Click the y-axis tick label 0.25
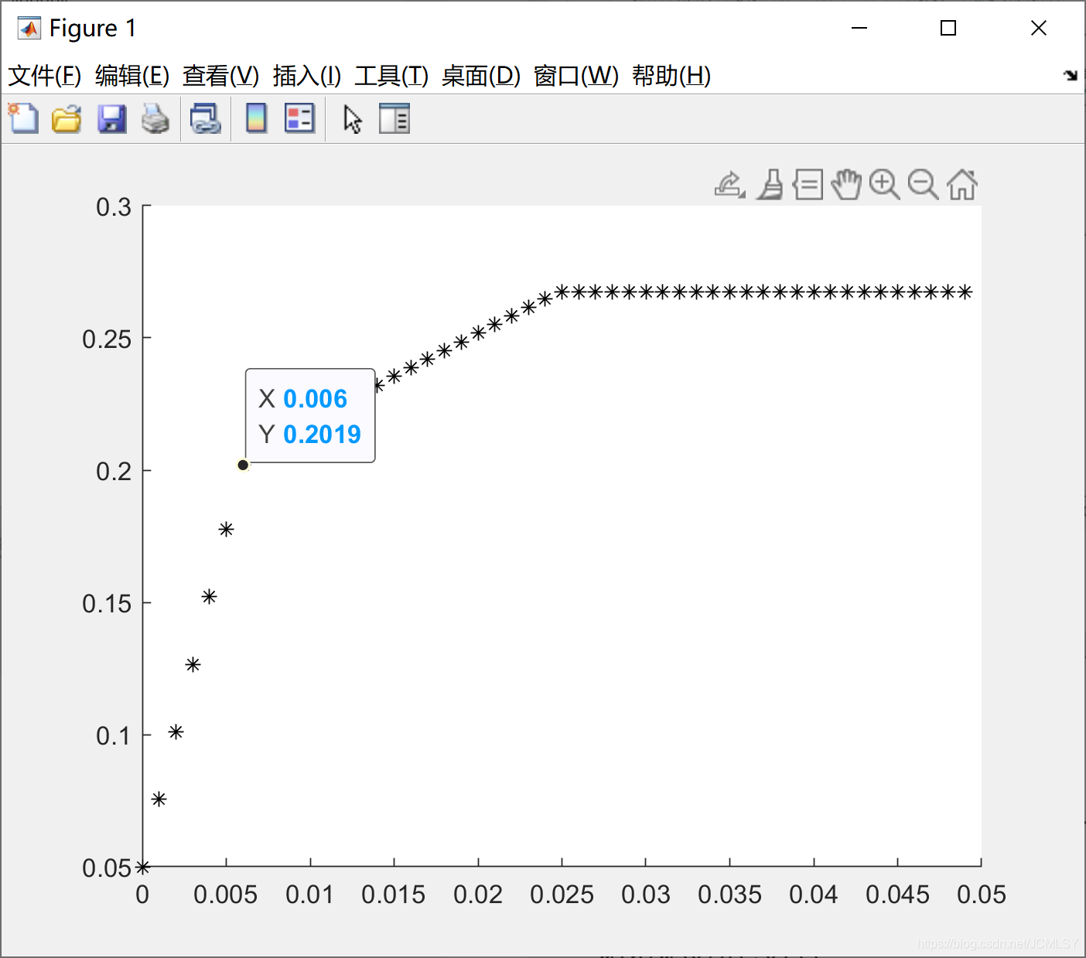 pyautogui.click(x=107, y=339)
